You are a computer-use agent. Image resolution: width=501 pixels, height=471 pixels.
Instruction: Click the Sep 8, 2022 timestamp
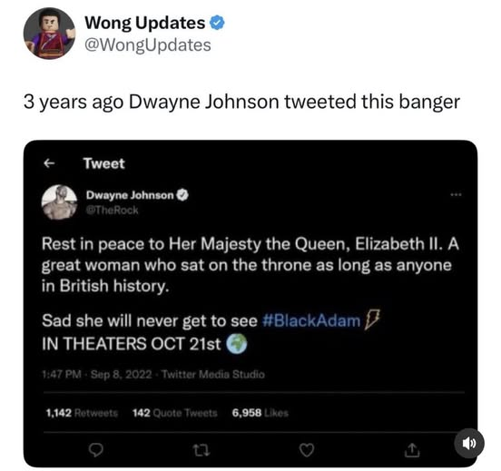click(x=121, y=374)
